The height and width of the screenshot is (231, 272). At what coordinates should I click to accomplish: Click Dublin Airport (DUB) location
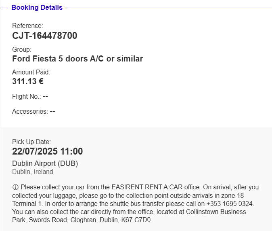[45, 163]
